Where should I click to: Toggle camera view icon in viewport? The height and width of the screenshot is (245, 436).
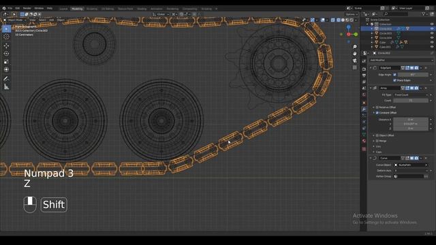pos(354,61)
